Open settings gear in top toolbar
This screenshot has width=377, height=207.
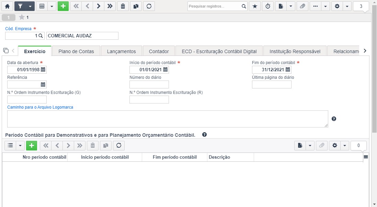click(337, 6)
